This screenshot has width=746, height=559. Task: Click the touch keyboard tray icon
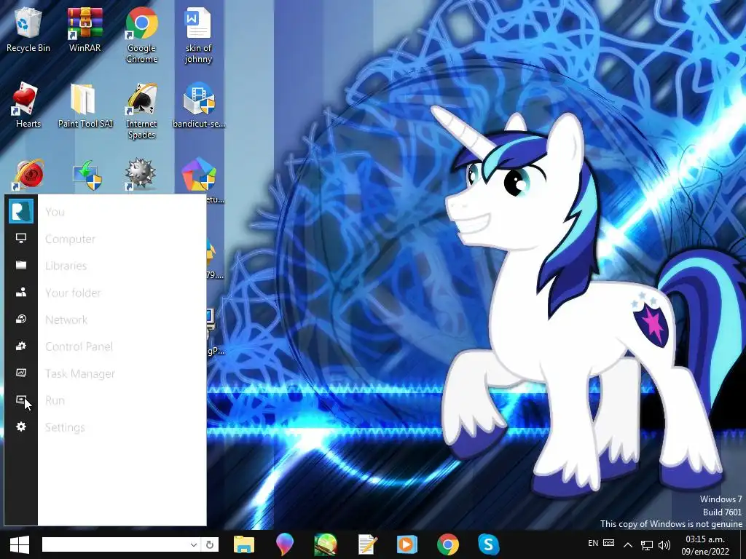[608, 543]
